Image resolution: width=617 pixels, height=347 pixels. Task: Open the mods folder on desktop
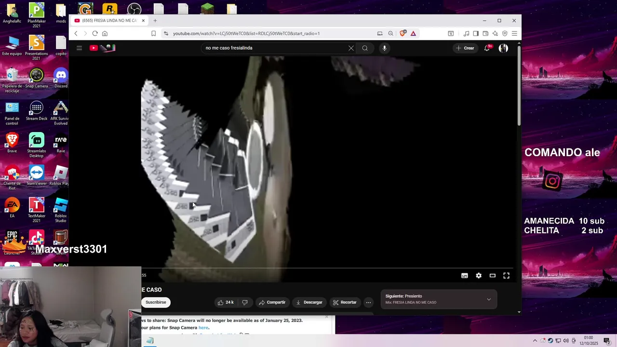(x=61, y=13)
